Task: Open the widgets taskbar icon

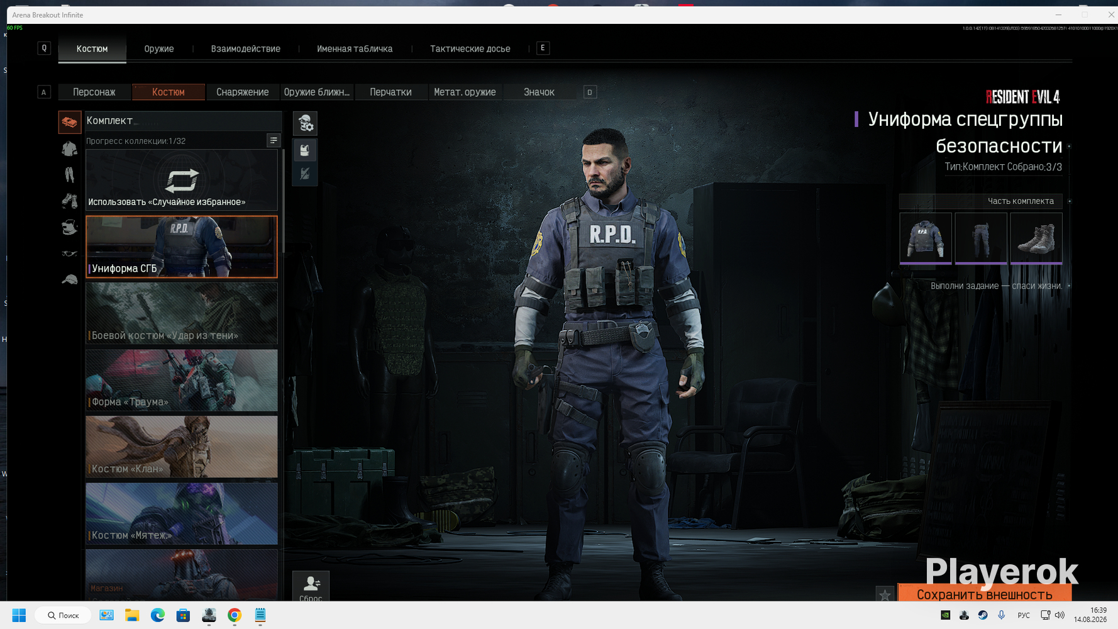Action: tap(107, 615)
